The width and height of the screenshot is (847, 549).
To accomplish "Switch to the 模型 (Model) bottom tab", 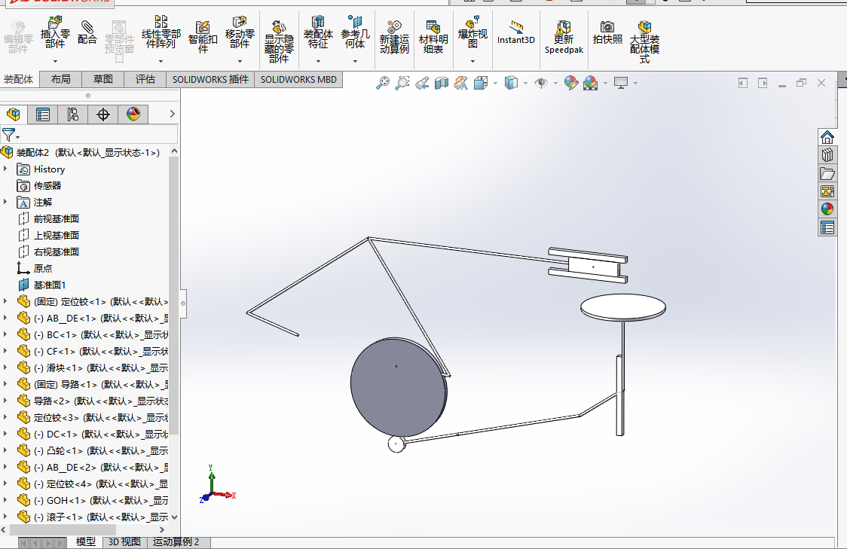I will point(85,542).
